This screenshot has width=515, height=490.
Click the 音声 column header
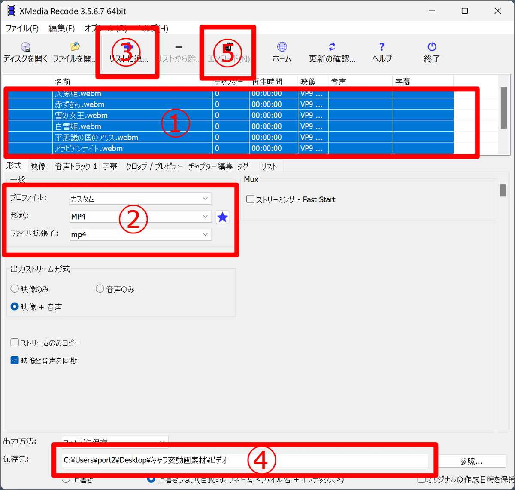361,82
